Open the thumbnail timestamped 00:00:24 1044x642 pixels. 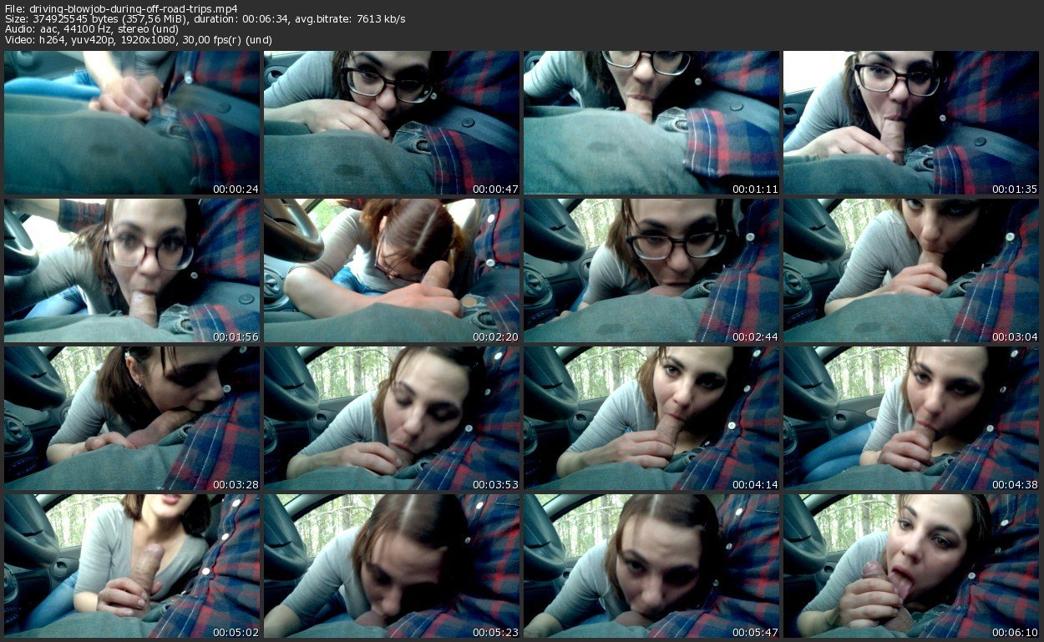[x=132, y=123]
